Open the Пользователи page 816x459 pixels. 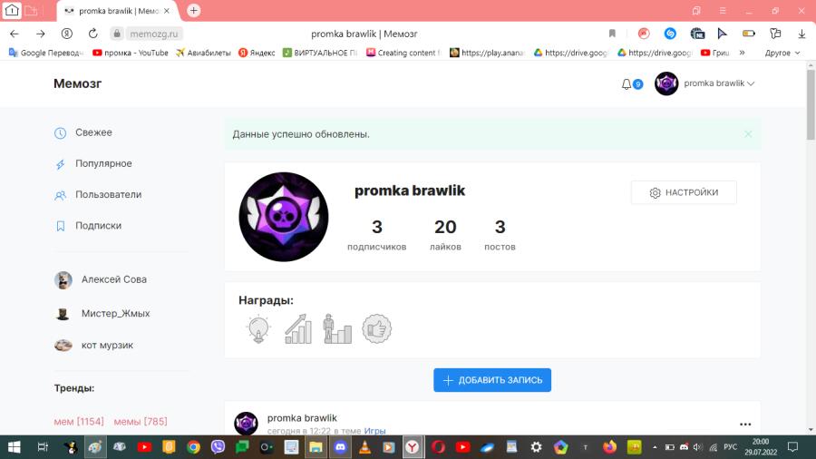(108, 195)
